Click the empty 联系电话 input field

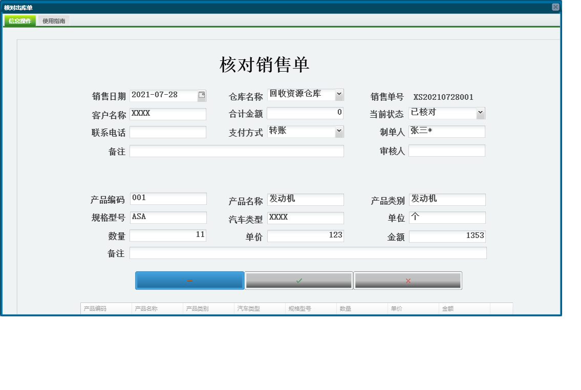[x=168, y=132]
